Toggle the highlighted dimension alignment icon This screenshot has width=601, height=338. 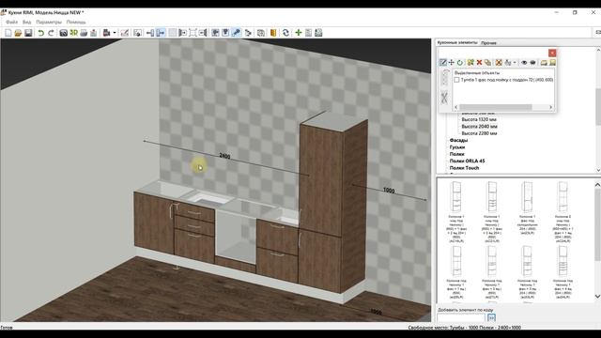[161, 33]
